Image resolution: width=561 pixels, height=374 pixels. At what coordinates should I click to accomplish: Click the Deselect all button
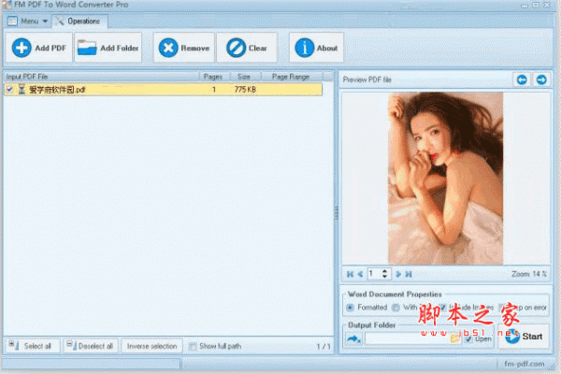[x=91, y=346]
